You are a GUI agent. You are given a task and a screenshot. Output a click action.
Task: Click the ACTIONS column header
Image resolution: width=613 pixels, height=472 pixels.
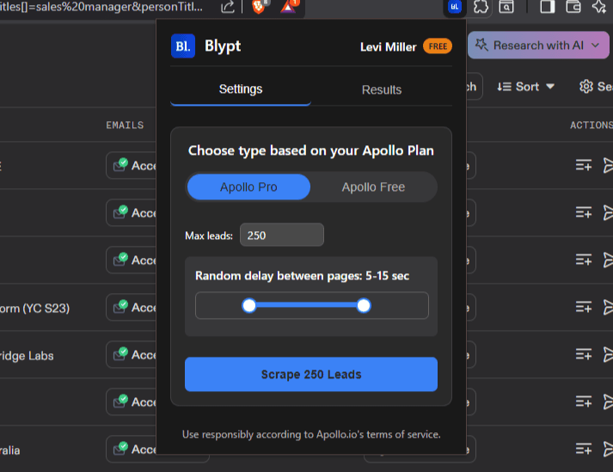point(592,126)
